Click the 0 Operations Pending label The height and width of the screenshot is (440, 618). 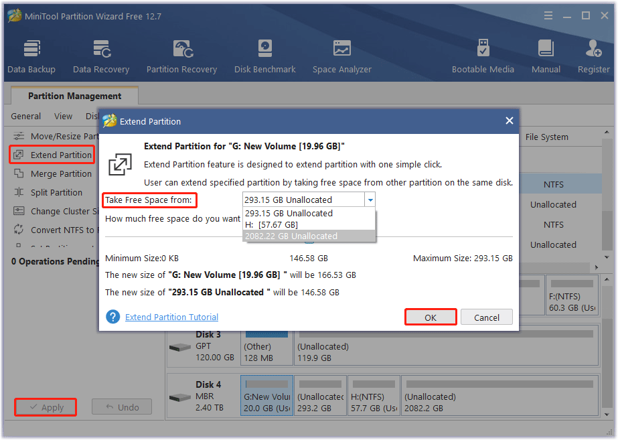[x=55, y=261]
